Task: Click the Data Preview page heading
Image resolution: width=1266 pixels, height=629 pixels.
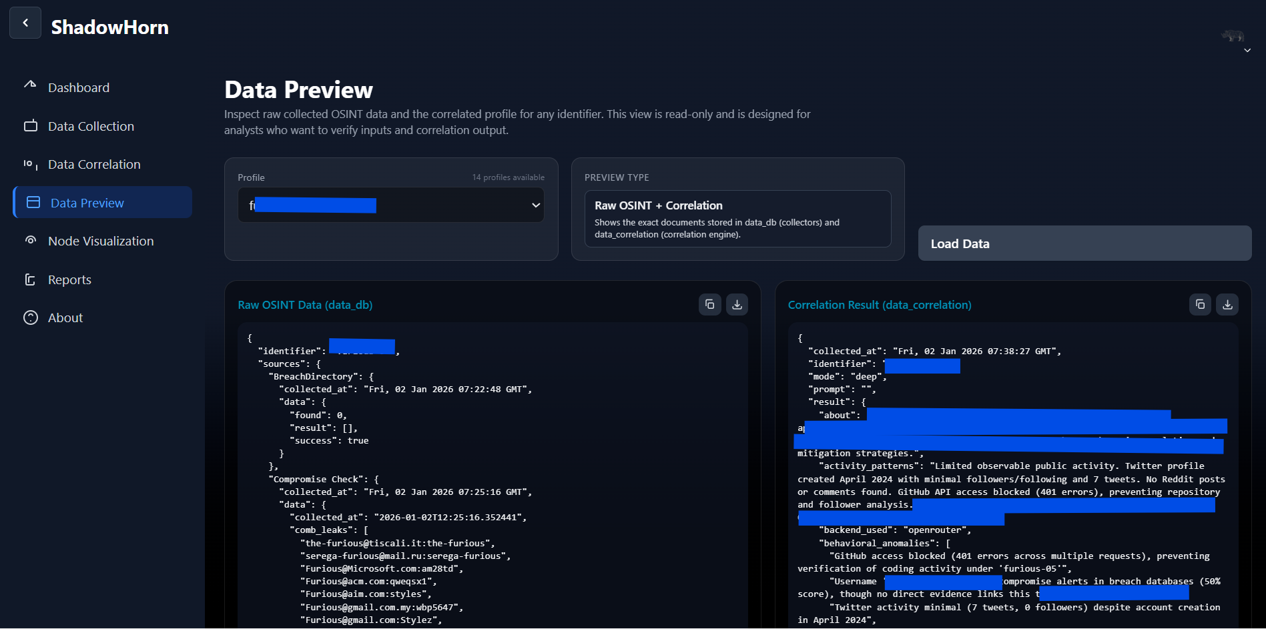Action: (298, 90)
